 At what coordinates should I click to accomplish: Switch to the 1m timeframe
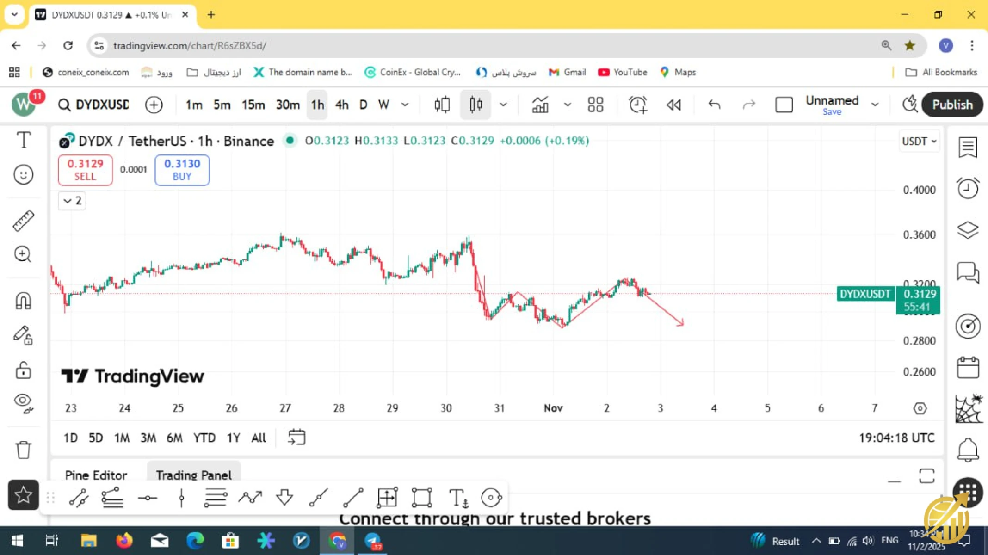pos(194,105)
